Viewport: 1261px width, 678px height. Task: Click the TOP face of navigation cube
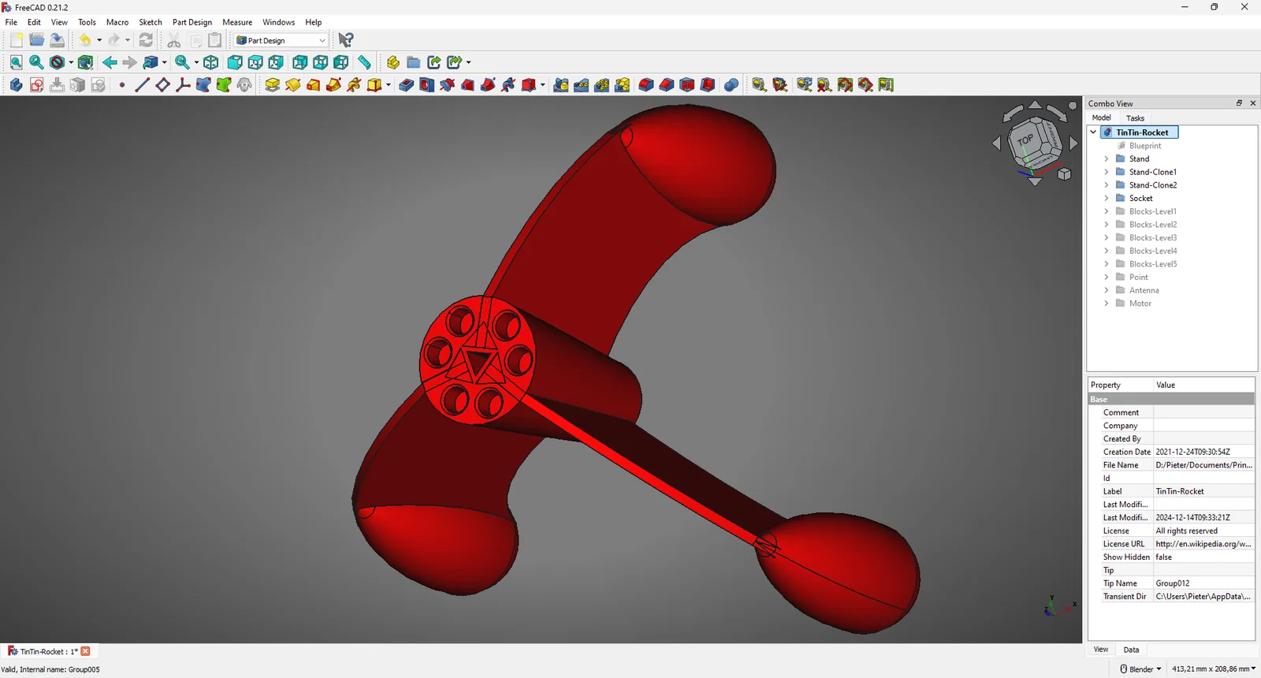[1025, 140]
